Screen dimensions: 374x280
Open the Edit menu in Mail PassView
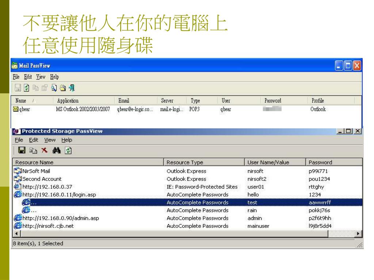[x=28, y=77]
